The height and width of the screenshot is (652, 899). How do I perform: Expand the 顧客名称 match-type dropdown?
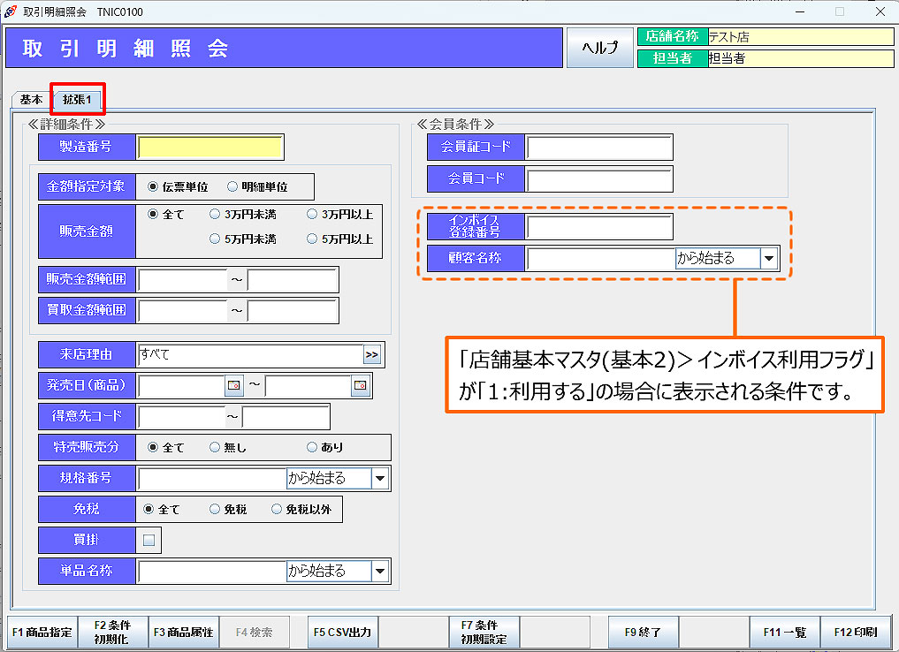pos(769,259)
